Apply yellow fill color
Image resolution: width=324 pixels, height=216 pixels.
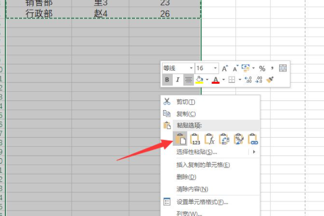pos(199,79)
